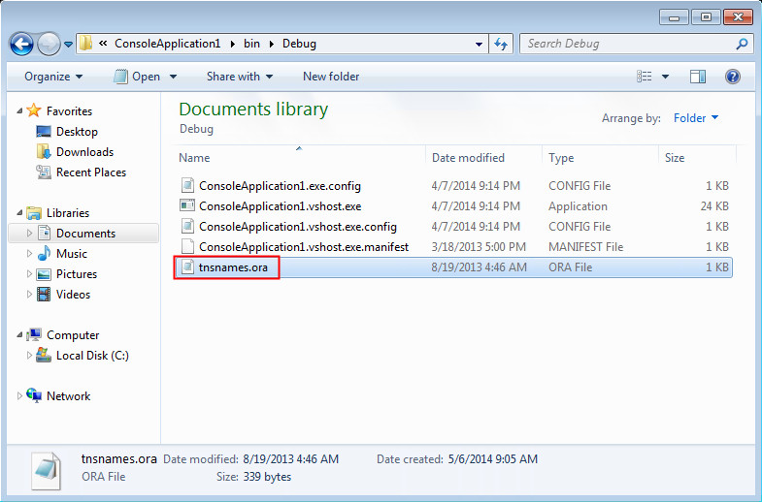Open Downloads in Favorites
The image size is (762, 502).
[x=84, y=152]
